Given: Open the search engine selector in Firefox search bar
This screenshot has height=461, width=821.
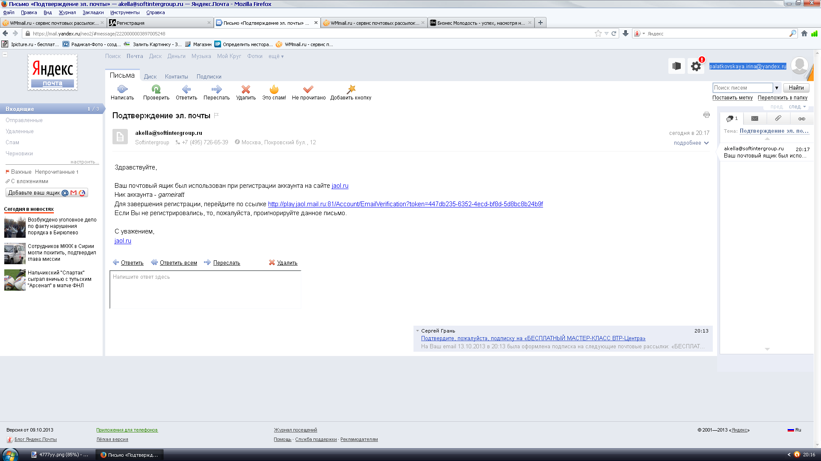Looking at the screenshot, I should (x=640, y=33).
